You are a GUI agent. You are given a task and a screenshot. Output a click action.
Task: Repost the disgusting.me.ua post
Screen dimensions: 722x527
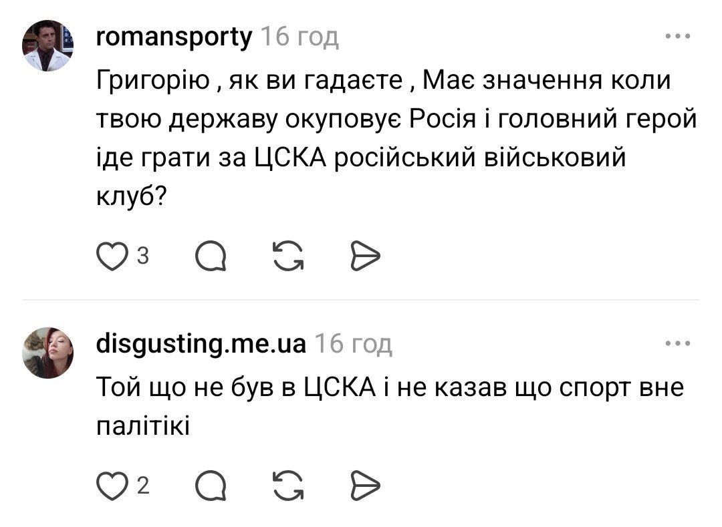287,487
